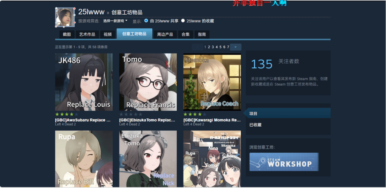Image resolution: width=386 pixels, height=188 pixels.
Task: Select the '由 25lwww 共享' radio button
Action: tap(146, 21)
